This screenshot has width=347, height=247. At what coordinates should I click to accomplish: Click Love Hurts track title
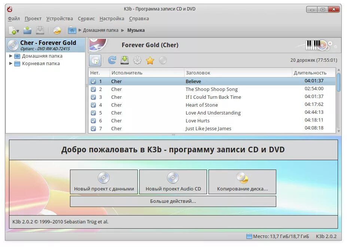(x=197, y=121)
